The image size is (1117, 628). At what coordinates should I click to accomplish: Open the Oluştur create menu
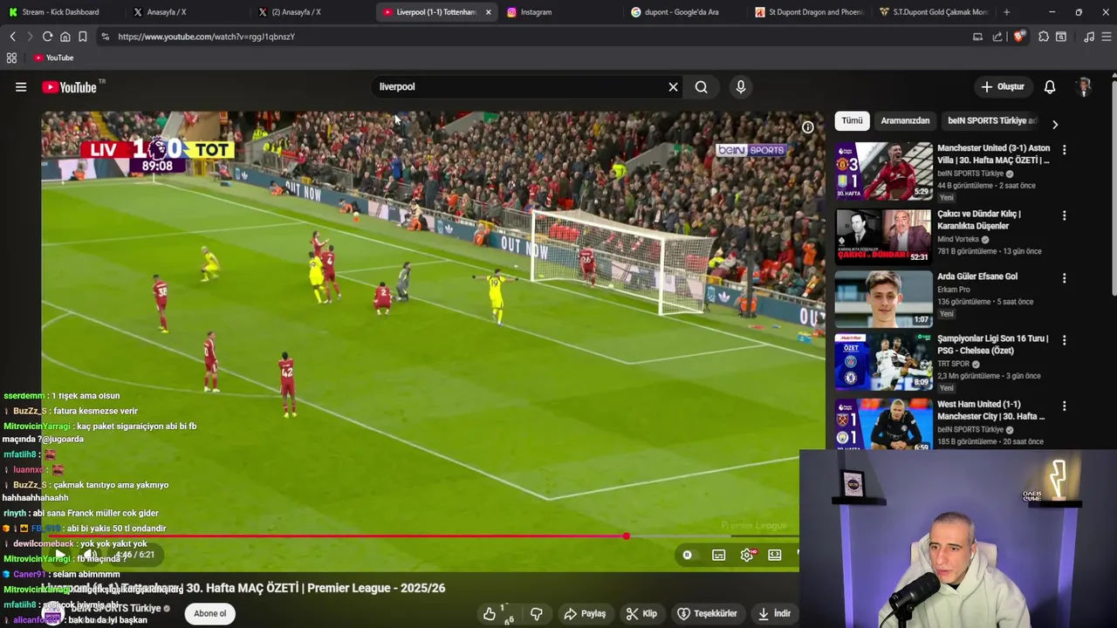(x=1002, y=87)
